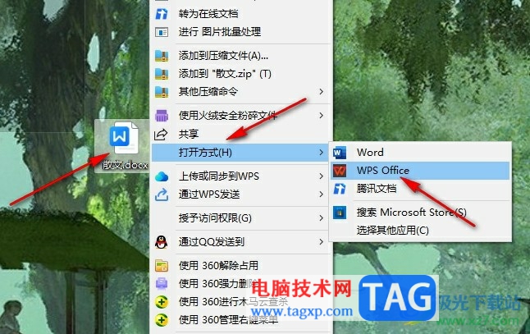530x334 pixels.
Task: Click the archive icon beside 其他压缩命令
Action: tap(162, 92)
